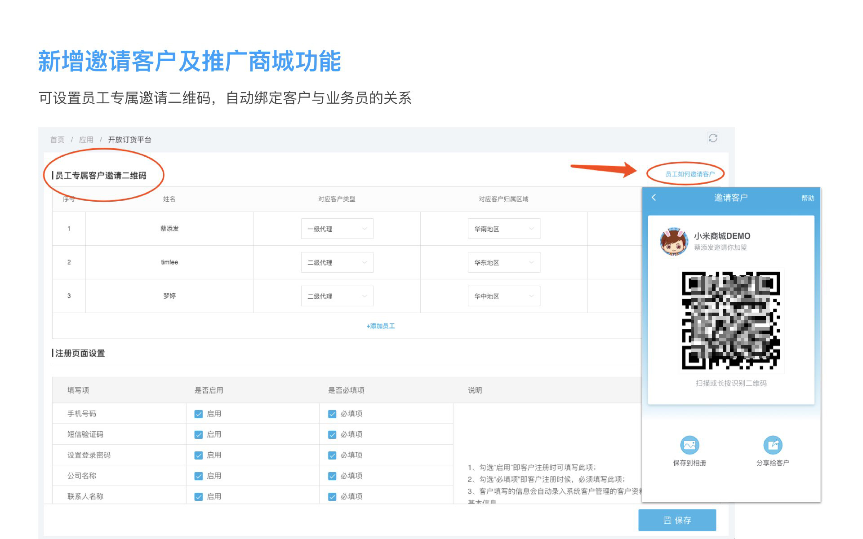Click 应用 breadcrumb item
This screenshot has height=539, width=863.
(86, 140)
